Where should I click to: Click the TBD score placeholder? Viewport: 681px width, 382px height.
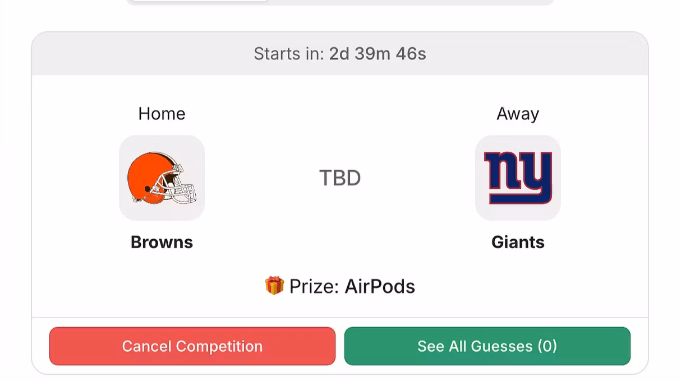pos(339,178)
